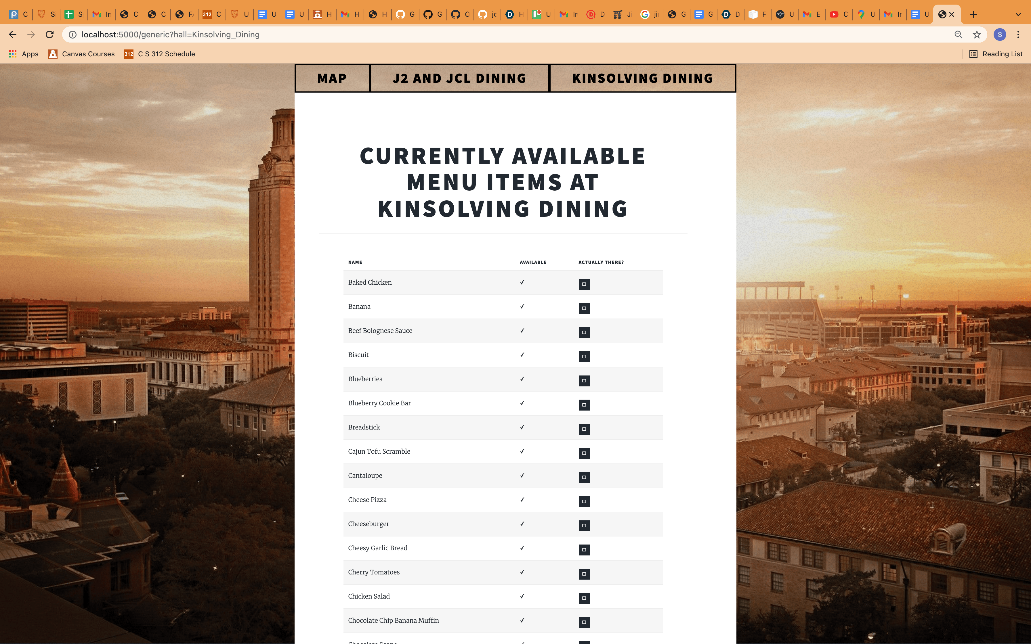Viewport: 1031px width, 644px height.
Task: Open the Reading List panel
Action: tap(996, 54)
